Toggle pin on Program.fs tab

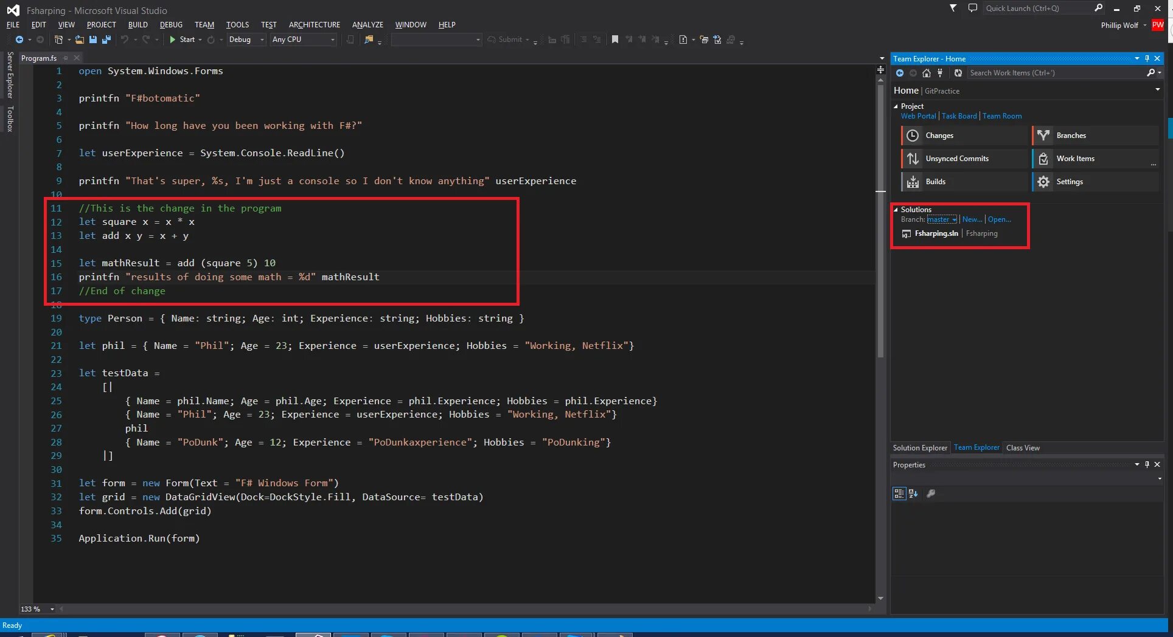pos(65,58)
